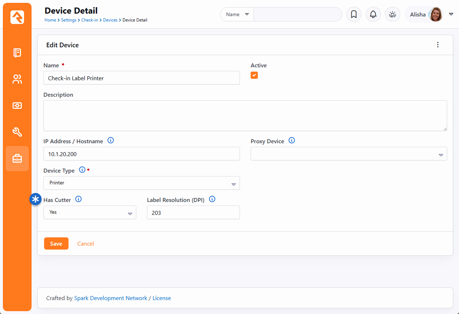The height and width of the screenshot is (314, 459).
Task: Open the Proxy Device dropdown
Action: pyautogui.click(x=349, y=154)
